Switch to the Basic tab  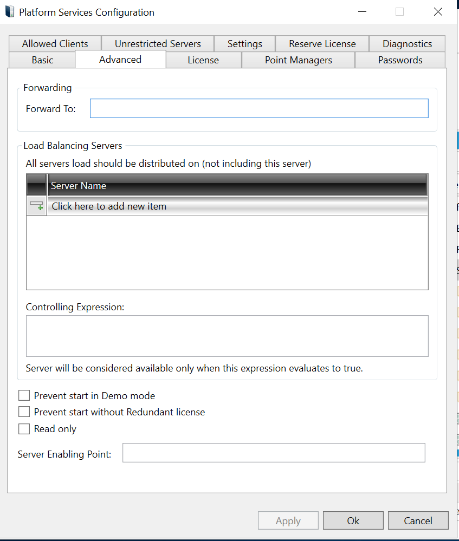click(x=42, y=60)
